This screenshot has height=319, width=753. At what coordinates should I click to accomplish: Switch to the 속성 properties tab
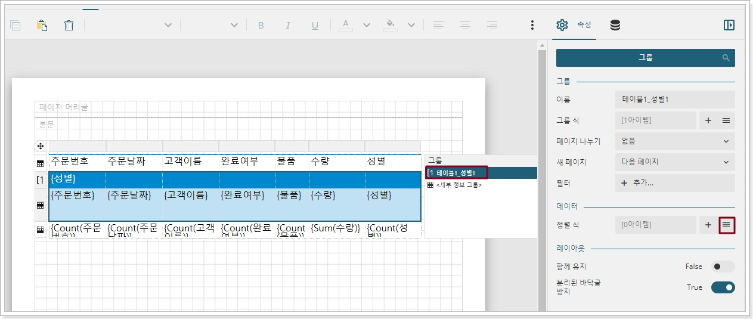click(574, 25)
